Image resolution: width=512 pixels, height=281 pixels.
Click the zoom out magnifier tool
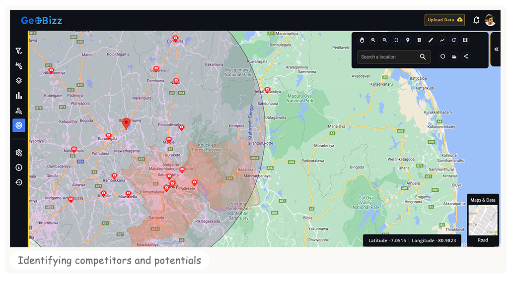coord(385,40)
